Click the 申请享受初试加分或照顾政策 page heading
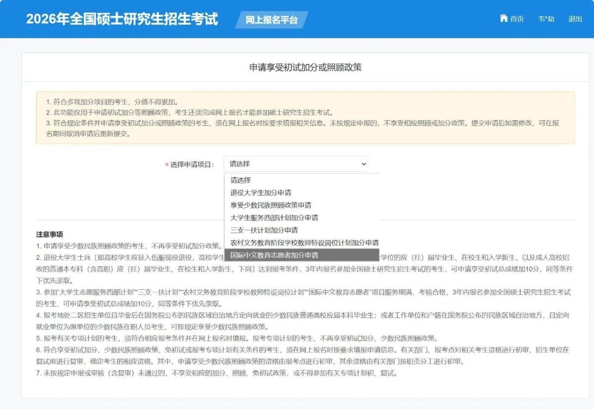Viewport: 594px width, 409px height. (x=305, y=67)
